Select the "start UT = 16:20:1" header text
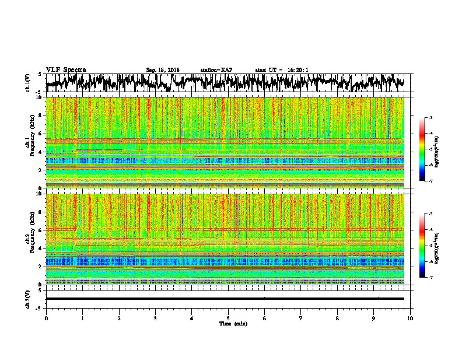The height and width of the screenshot is (357, 462). pos(282,70)
